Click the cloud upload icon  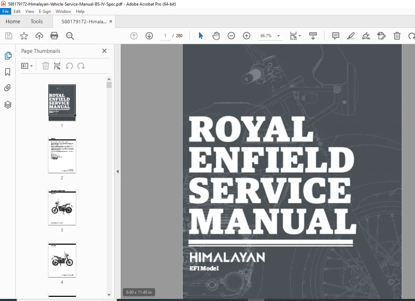39,36
